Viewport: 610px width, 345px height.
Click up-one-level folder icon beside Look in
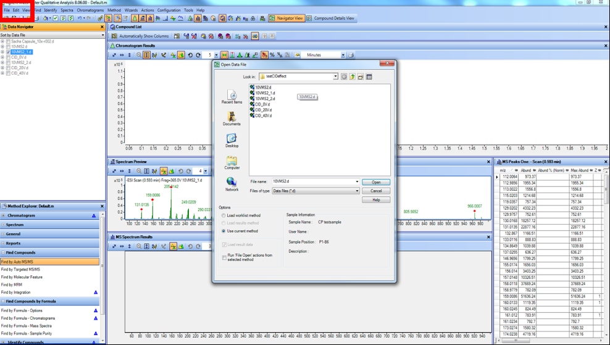coord(352,77)
